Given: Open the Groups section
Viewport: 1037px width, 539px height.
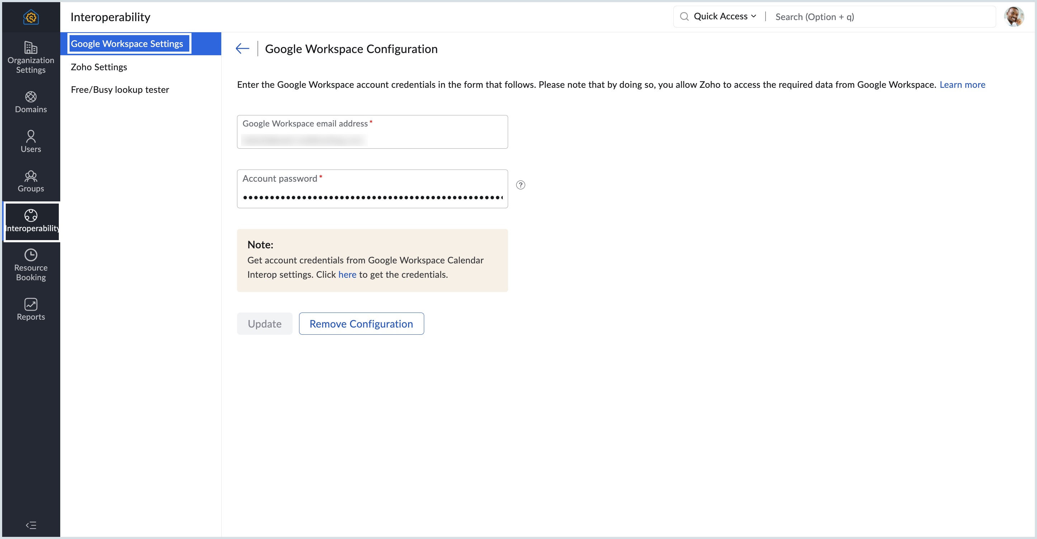Looking at the screenshot, I should pyautogui.click(x=31, y=181).
